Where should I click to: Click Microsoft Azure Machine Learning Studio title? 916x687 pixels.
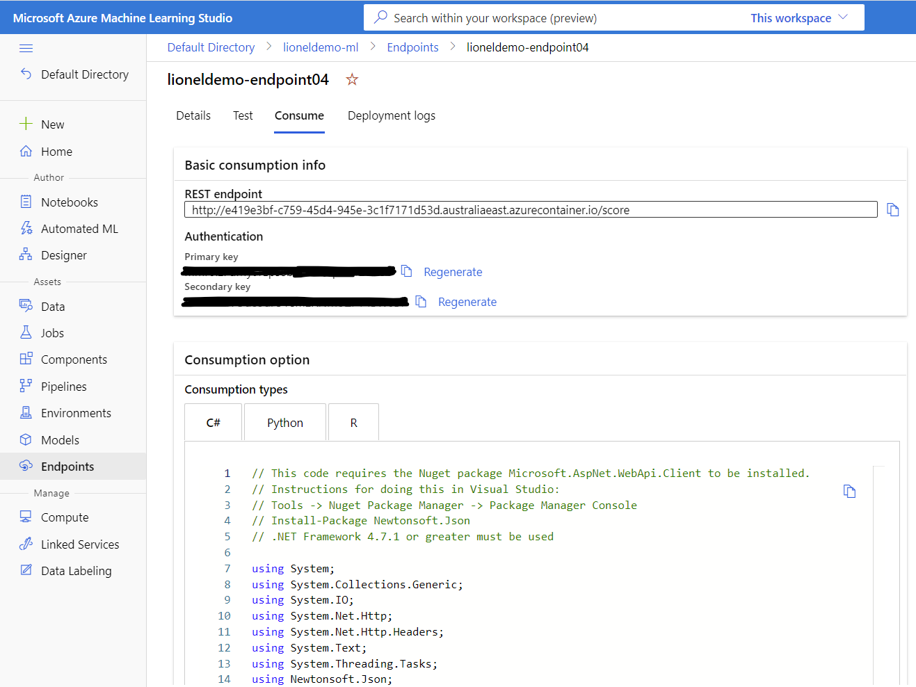[122, 18]
